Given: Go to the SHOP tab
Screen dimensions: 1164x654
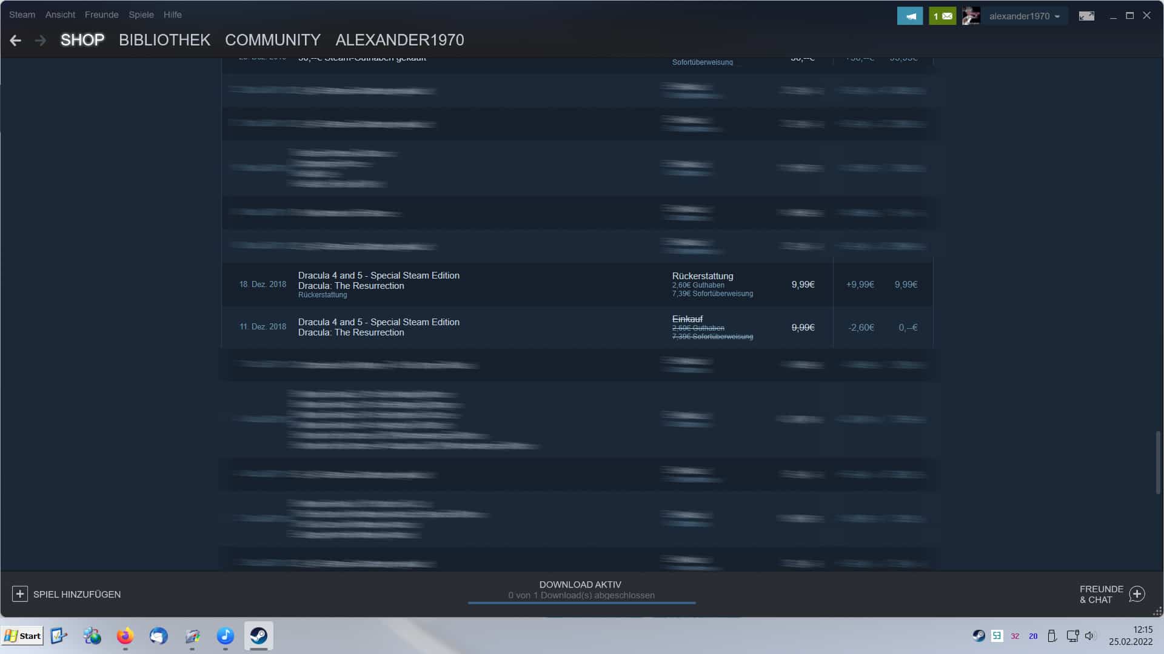Looking at the screenshot, I should pos(82,40).
